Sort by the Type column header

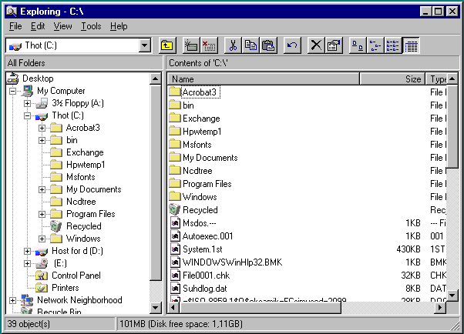point(436,79)
